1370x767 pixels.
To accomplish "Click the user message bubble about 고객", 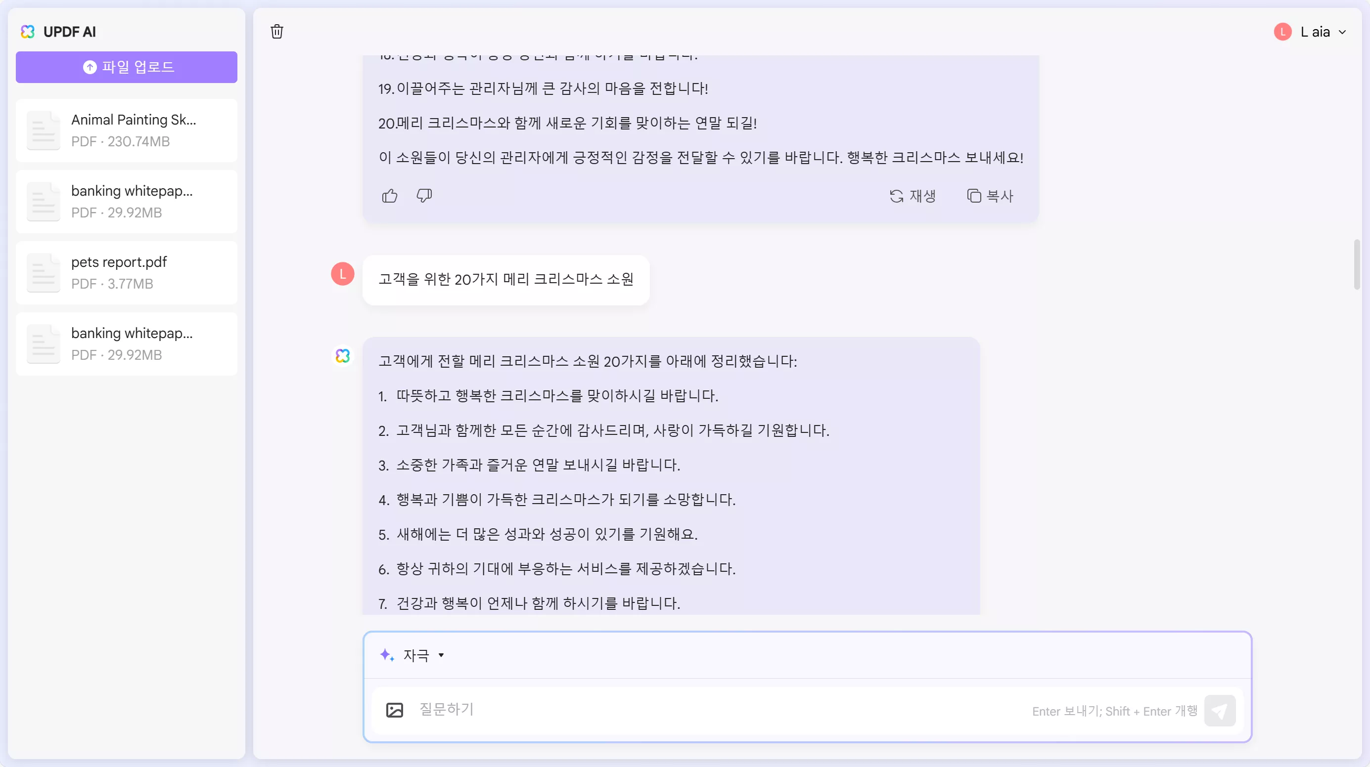I will click(x=506, y=280).
